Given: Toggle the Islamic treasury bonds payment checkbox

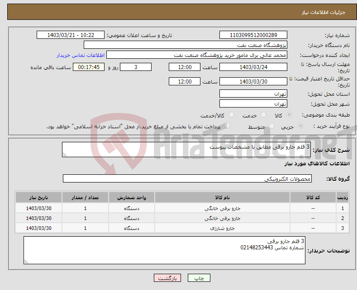Looking at the screenshot, I should [x=227, y=126].
